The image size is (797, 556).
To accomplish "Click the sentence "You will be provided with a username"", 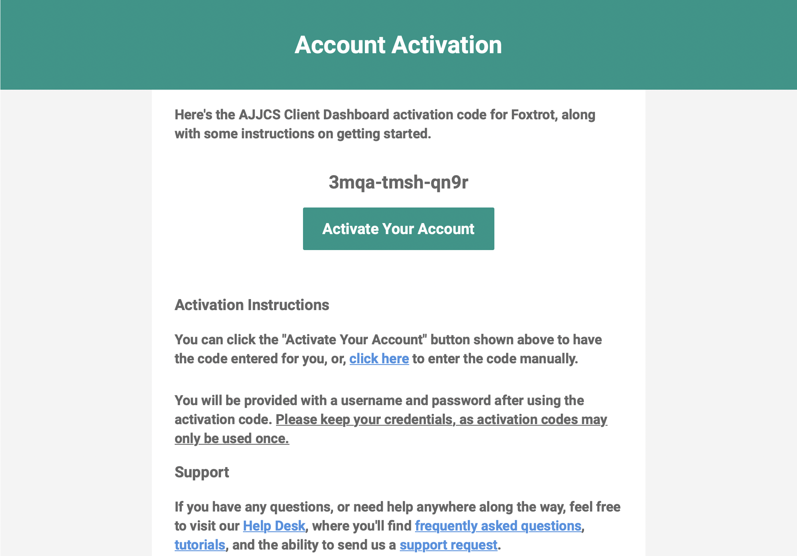I will click(x=379, y=401).
